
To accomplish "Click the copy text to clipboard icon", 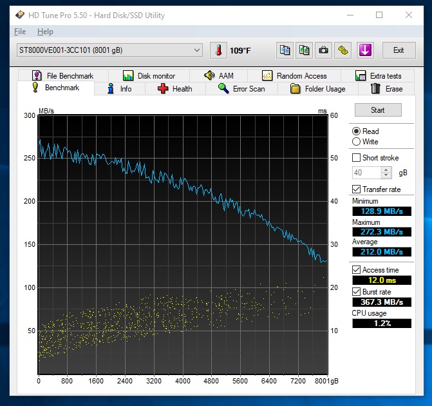I will (x=285, y=50).
